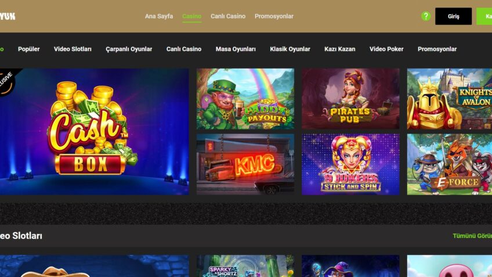Open the Çarpanlı Oyunlar category
Viewport: 492px width, 277px height.
[x=129, y=49]
